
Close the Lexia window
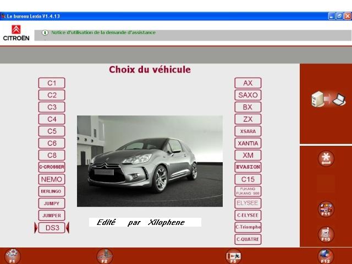(348, 16)
